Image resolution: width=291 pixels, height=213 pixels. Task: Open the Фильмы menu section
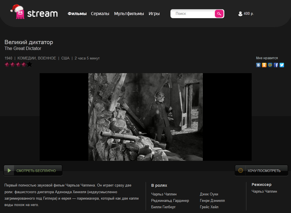pos(77,14)
